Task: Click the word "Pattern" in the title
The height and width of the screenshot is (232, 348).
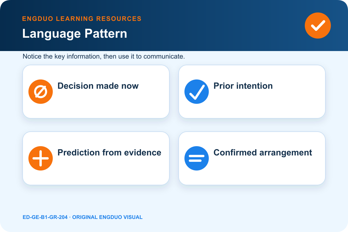Action: click(106, 34)
